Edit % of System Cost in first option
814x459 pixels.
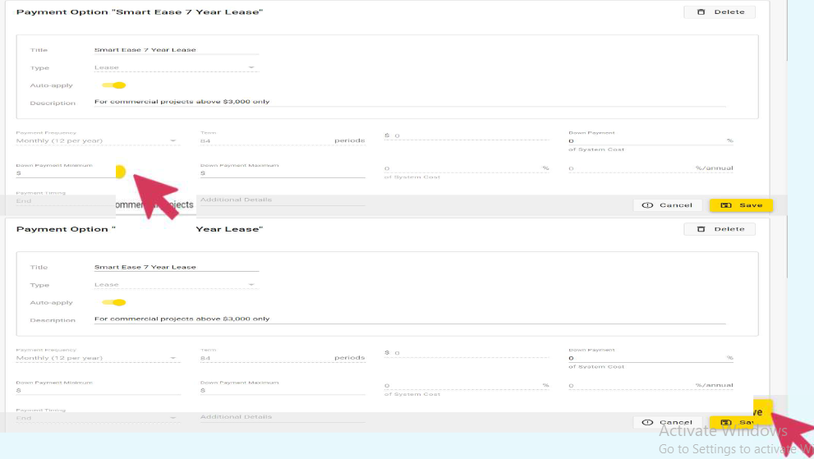click(467, 168)
